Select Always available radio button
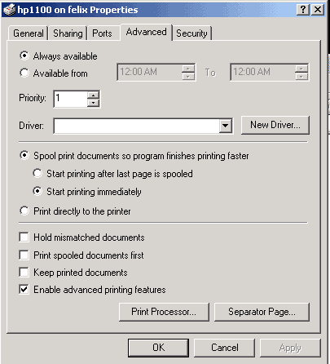 pos(24,55)
